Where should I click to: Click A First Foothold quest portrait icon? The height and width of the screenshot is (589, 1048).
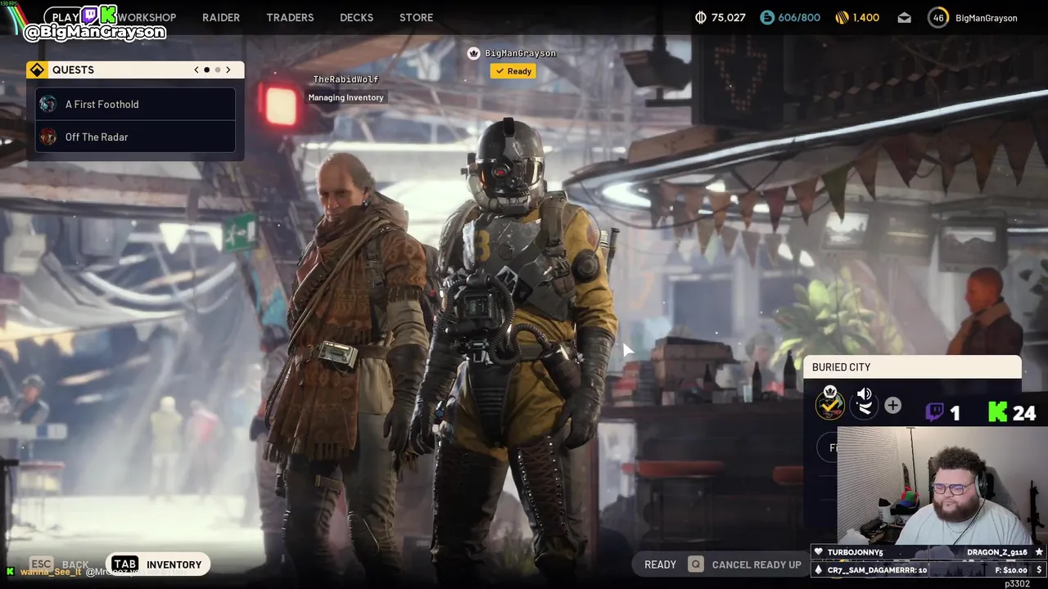[48, 104]
